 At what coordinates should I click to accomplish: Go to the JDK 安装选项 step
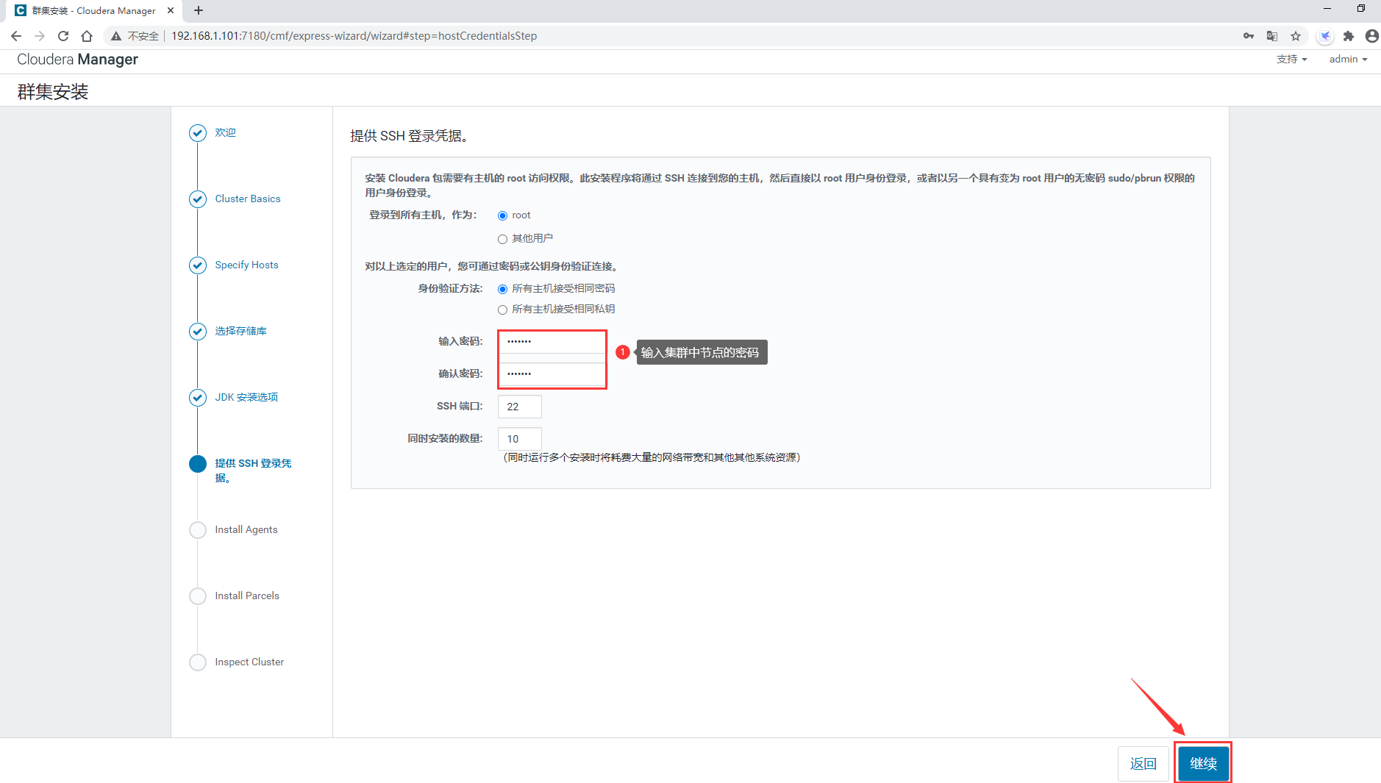(x=246, y=398)
